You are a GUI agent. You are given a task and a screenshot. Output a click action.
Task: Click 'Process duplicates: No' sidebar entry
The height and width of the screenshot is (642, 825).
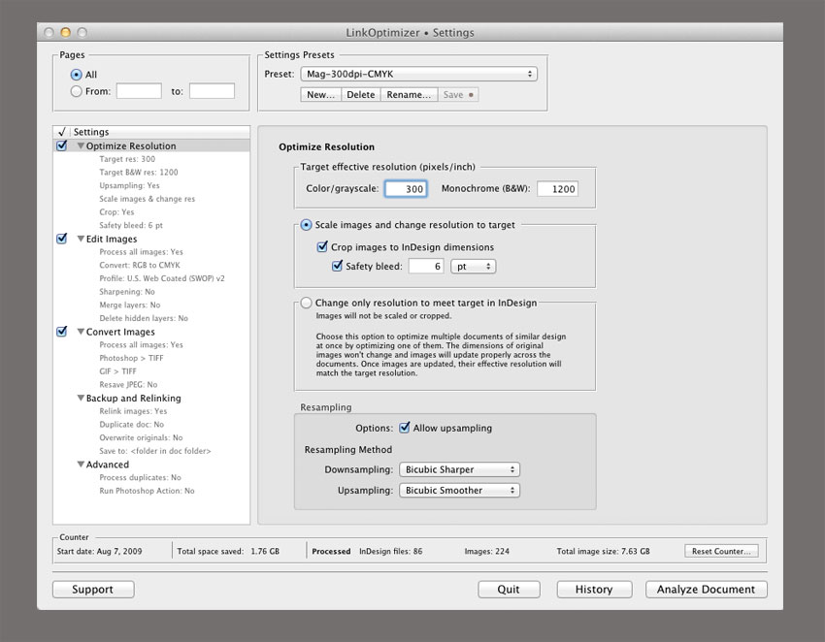(140, 477)
